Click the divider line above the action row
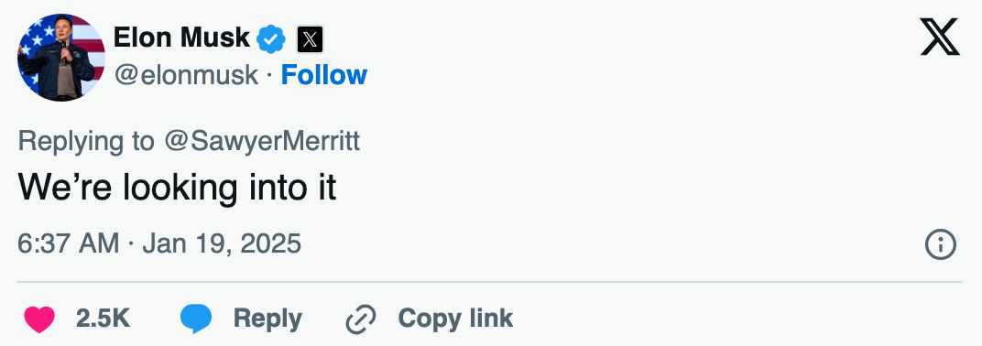The image size is (982, 346). (x=490, y=282)
